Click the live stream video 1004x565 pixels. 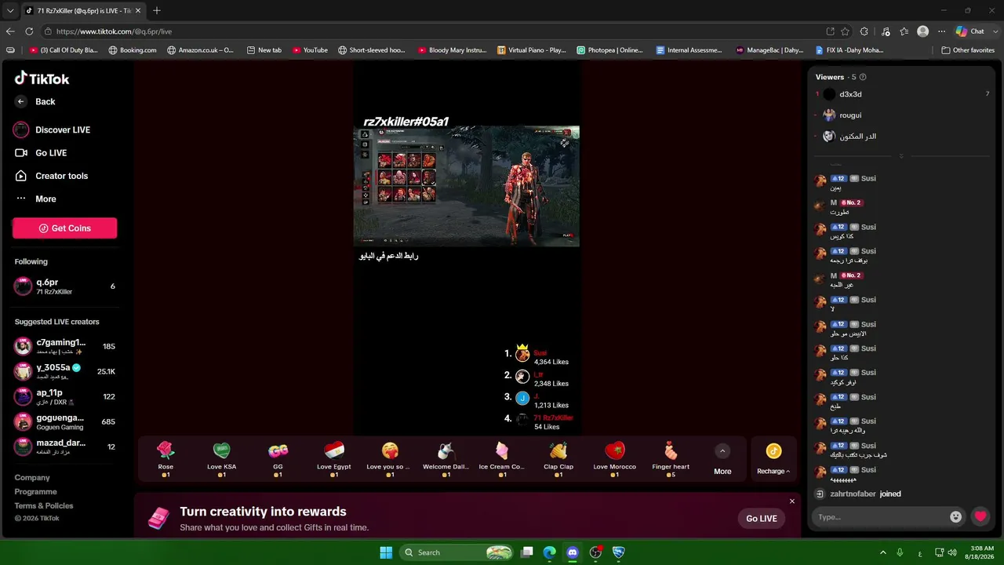coord(467,186)
